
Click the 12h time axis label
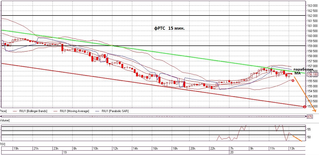pyautogui.click(x=115, y=149)
